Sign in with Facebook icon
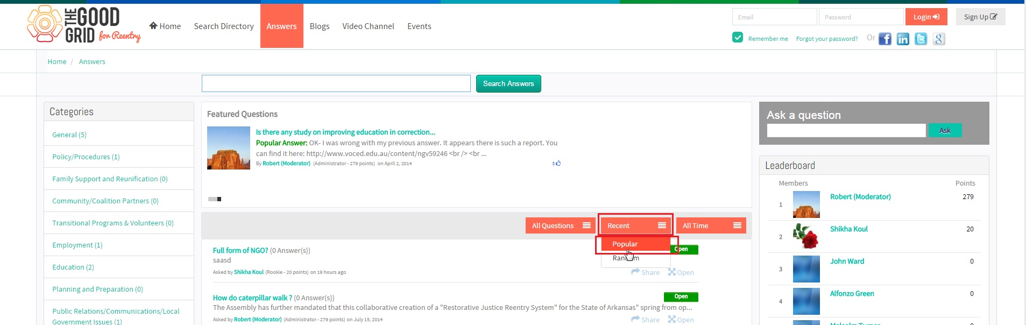 (885, 39)
